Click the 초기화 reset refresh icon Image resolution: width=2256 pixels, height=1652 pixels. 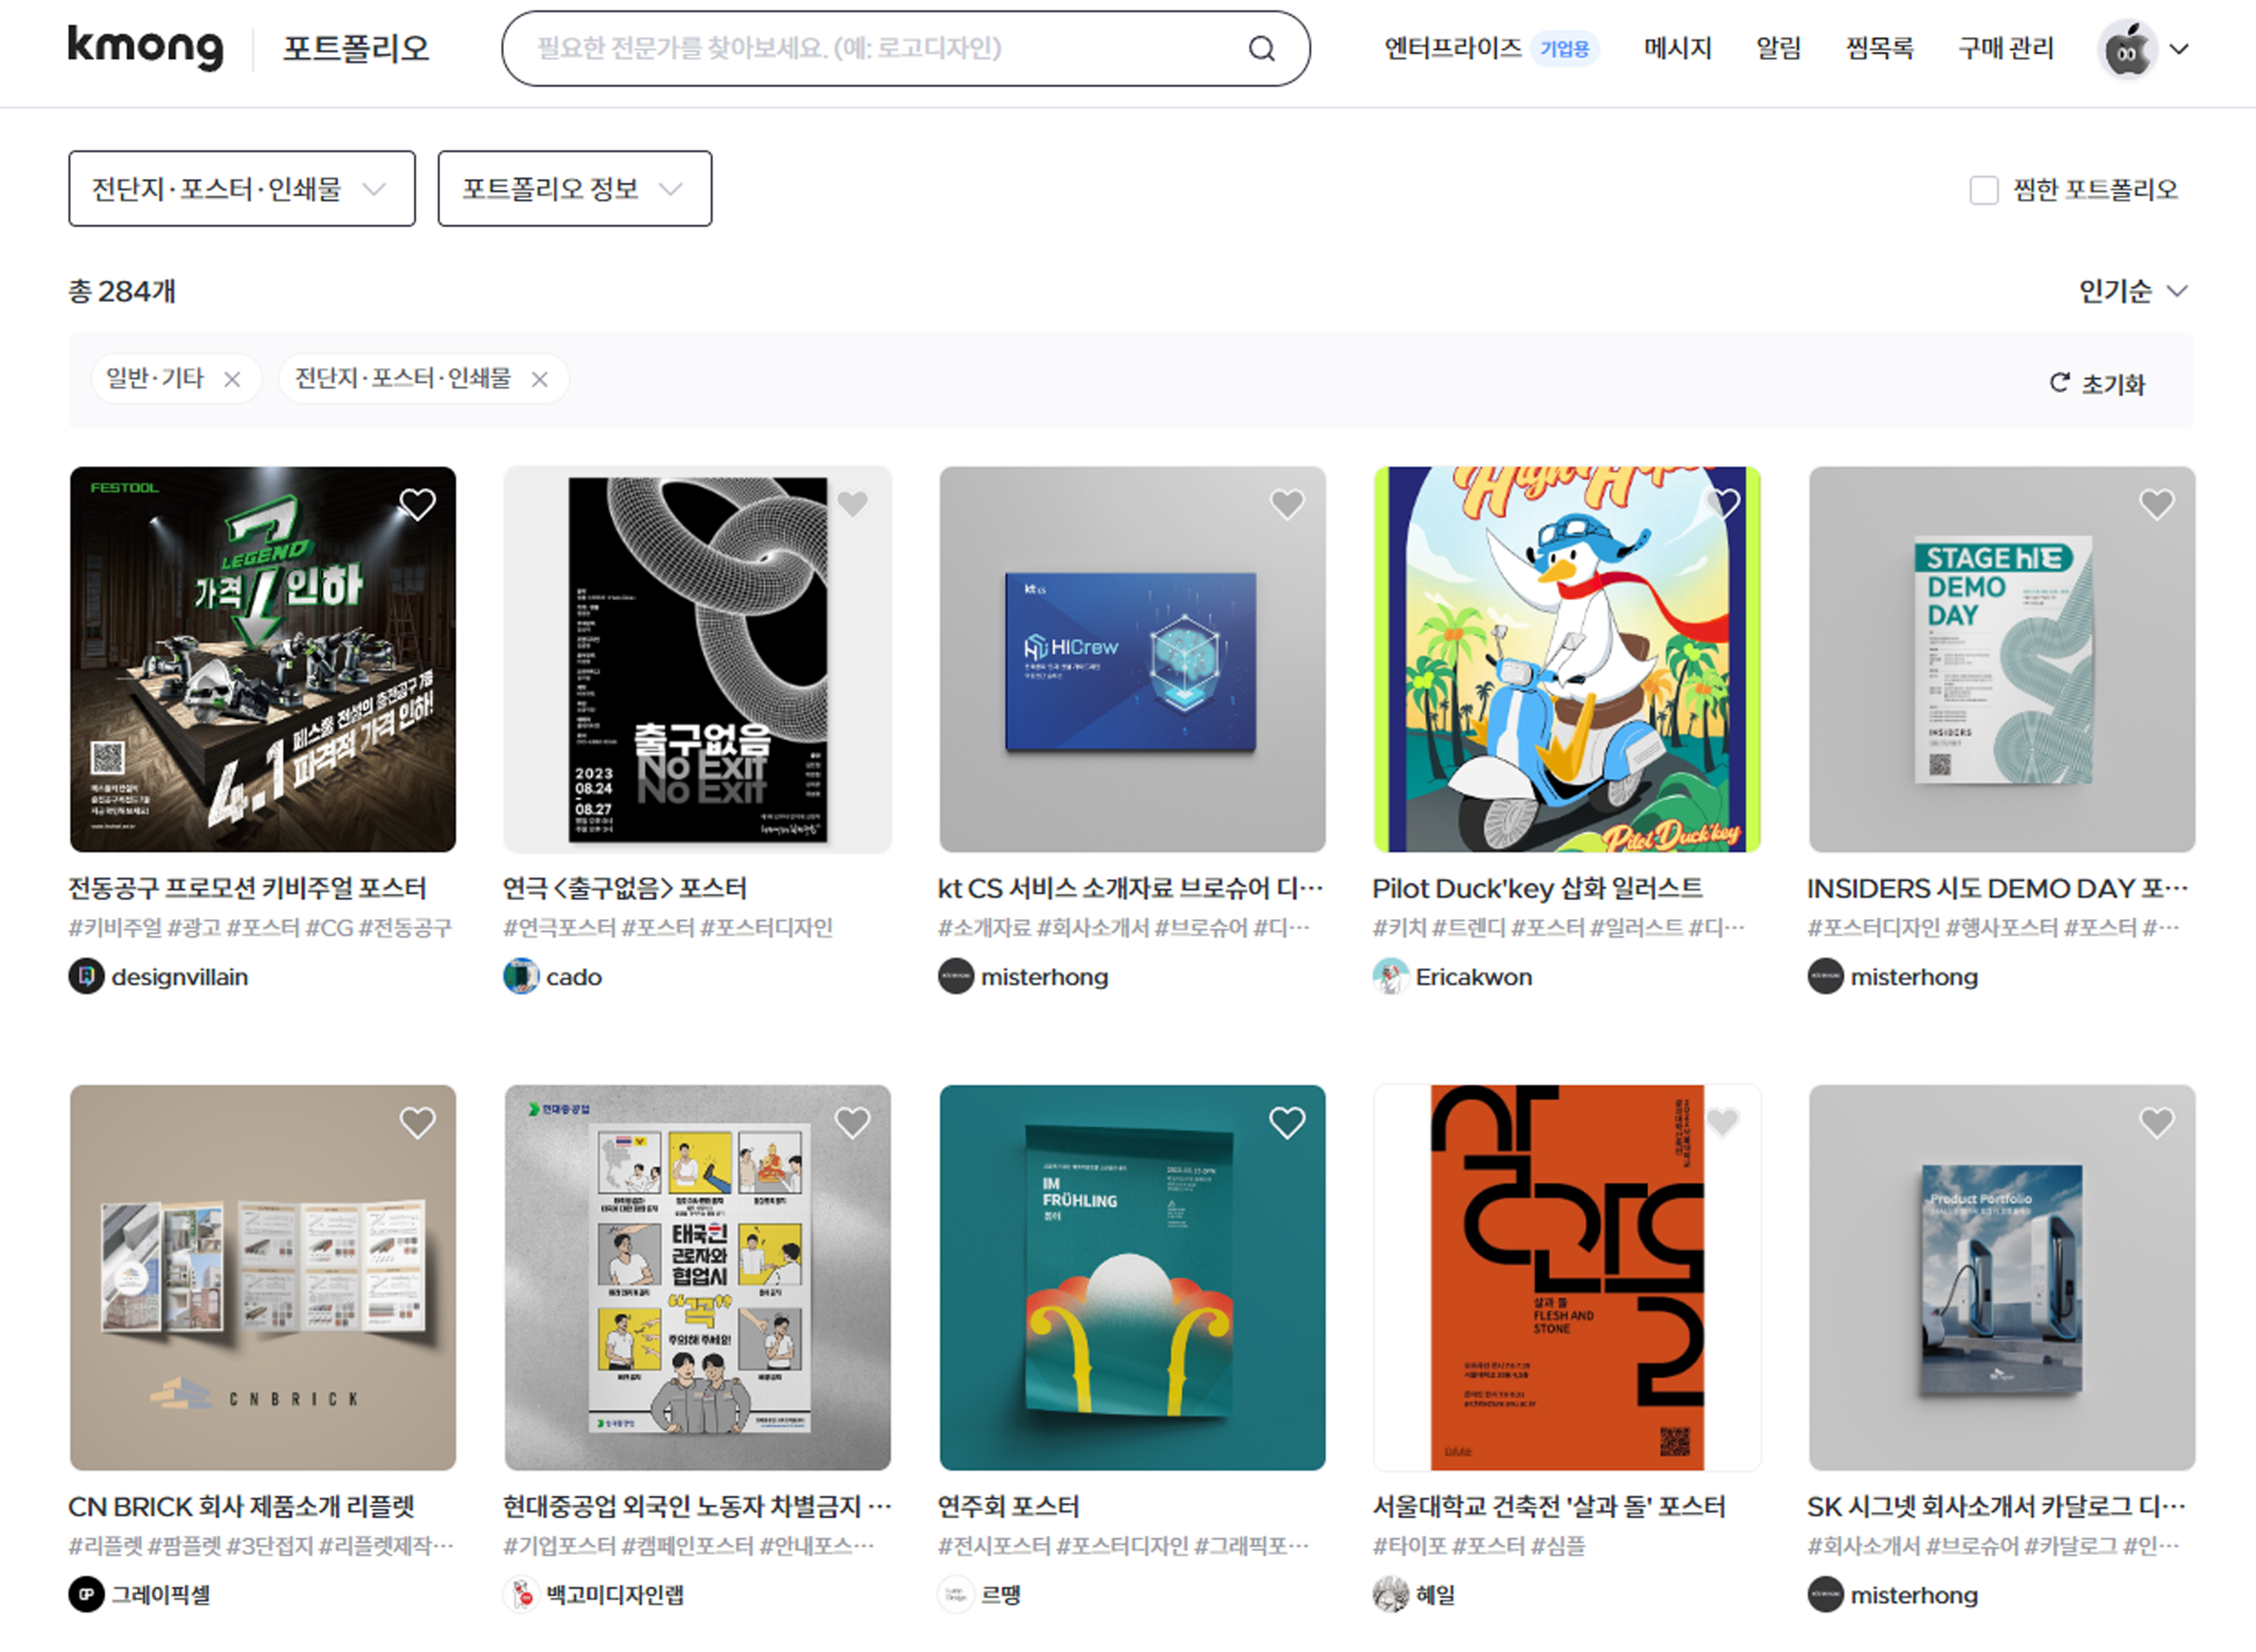[2059, 383]
